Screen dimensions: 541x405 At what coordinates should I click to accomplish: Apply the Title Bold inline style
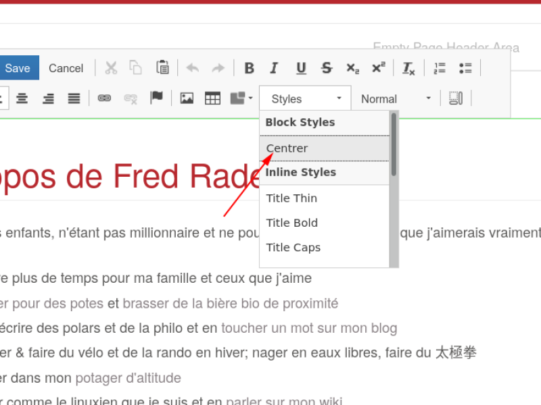pos(325,223)
